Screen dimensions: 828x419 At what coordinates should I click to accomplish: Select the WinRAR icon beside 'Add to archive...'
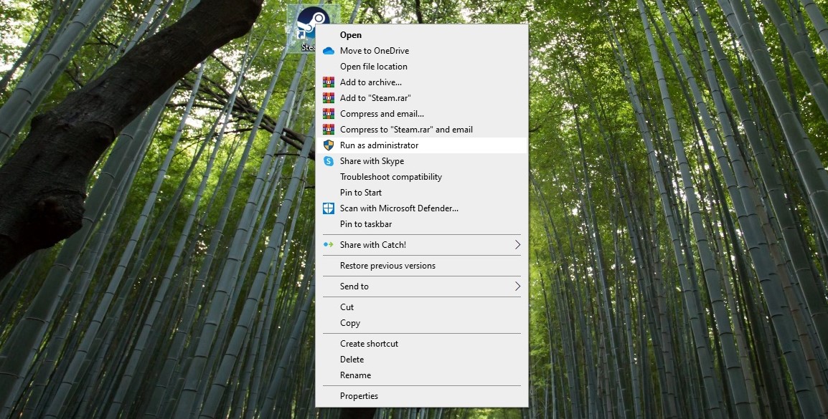[329, 82]
